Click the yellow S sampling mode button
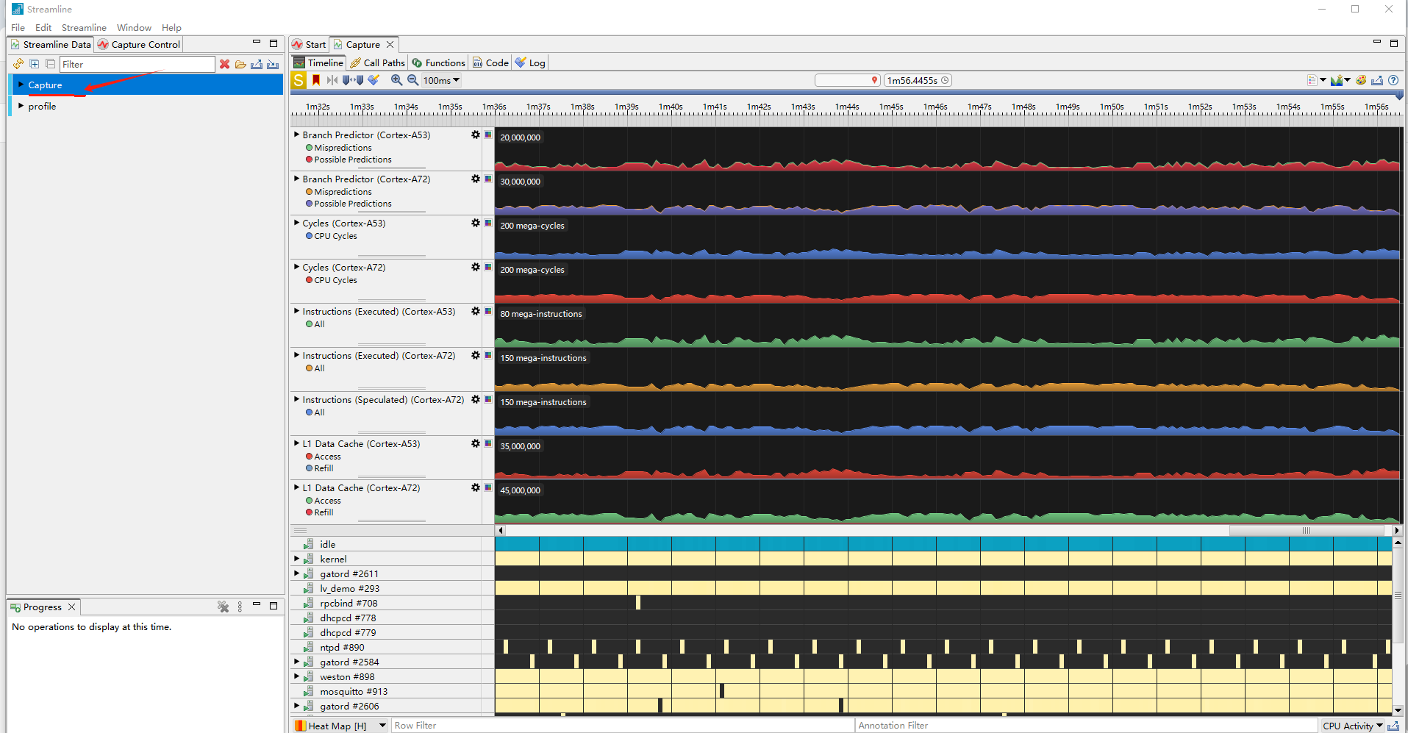The image size is (1408, 733). [299, 80]
